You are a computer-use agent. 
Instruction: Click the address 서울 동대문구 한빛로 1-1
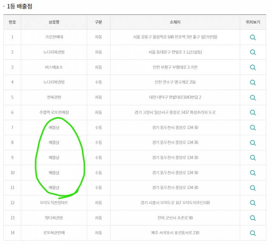(175, 52)
